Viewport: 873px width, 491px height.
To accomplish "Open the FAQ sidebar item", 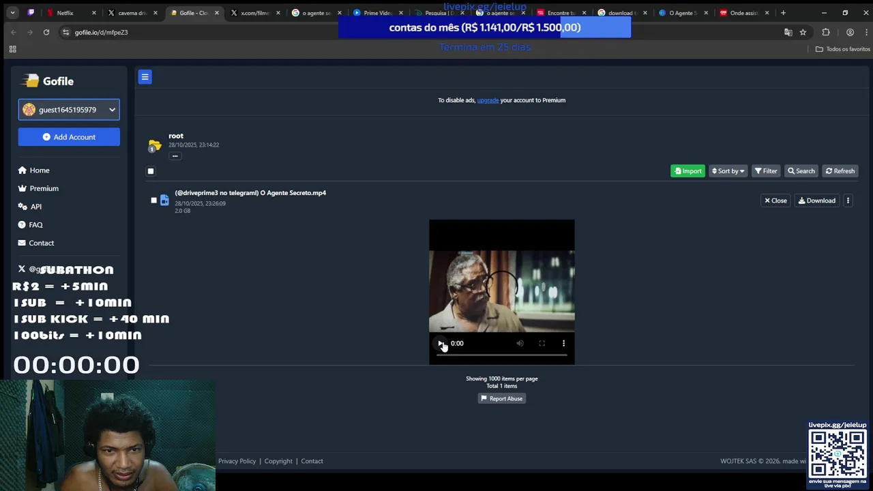I will (x=31, y=225).
